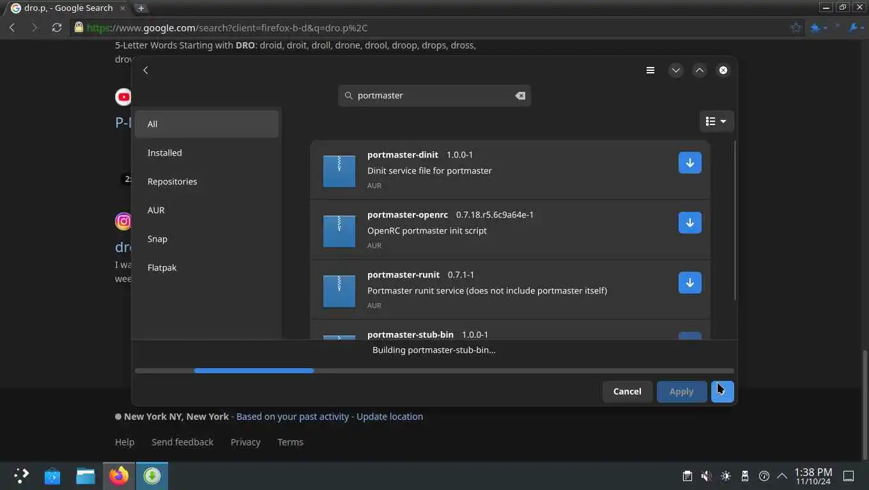This screenshot has height=490, width=869.
Task: Open the clock showing 1:38 PM
Action: 813,476
